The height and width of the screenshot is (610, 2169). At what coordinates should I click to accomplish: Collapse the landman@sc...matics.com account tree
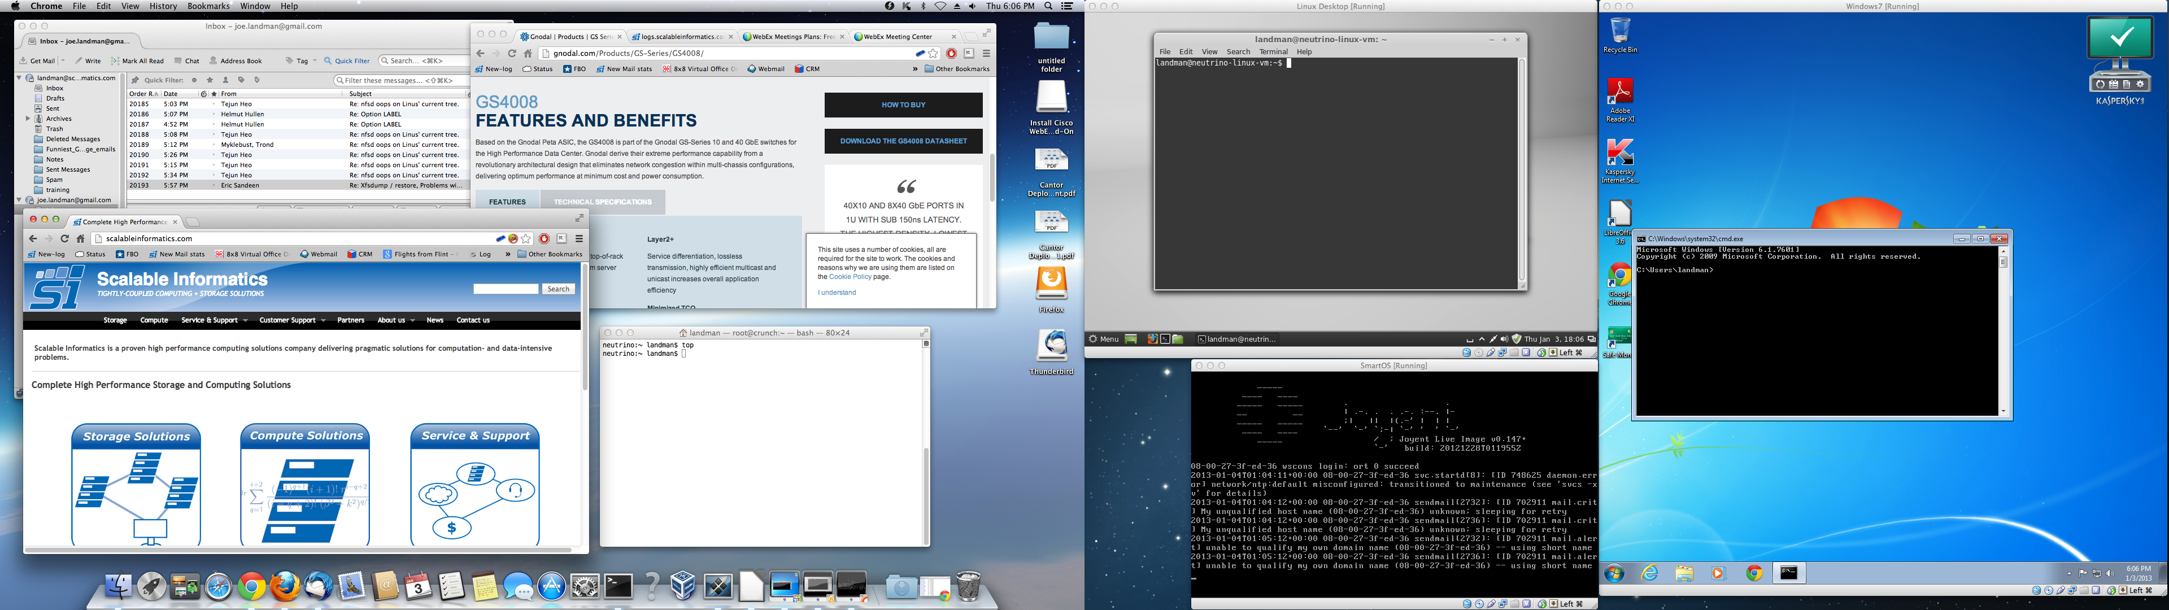(x=19, y=77)
